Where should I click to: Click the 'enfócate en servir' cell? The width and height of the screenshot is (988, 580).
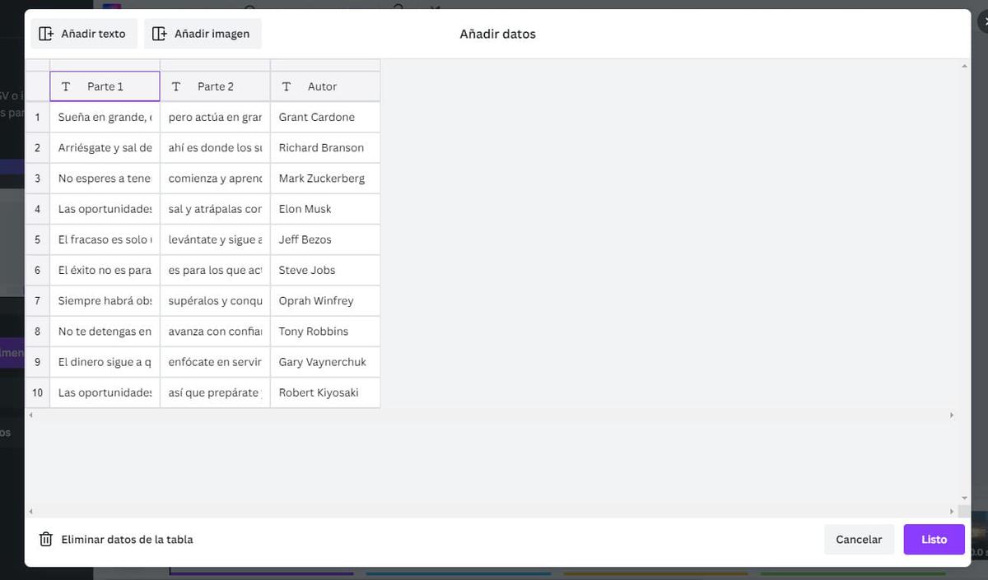pyautogui.click(x=215, y=362)
